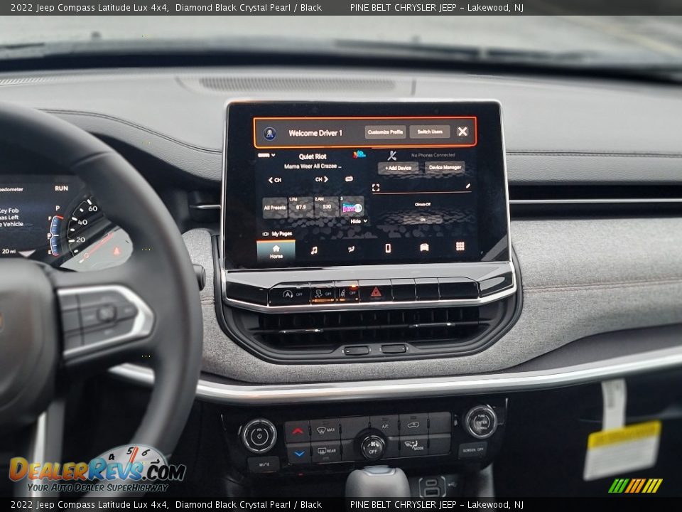Tap the left center vent tab
This screenshot has height=512, width=682.
[356, 350]
